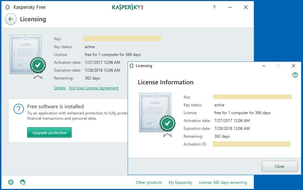Click the shield icon in Licensing dialog title
The width and height of the screenshot is (303, 190).
point(132,66)
